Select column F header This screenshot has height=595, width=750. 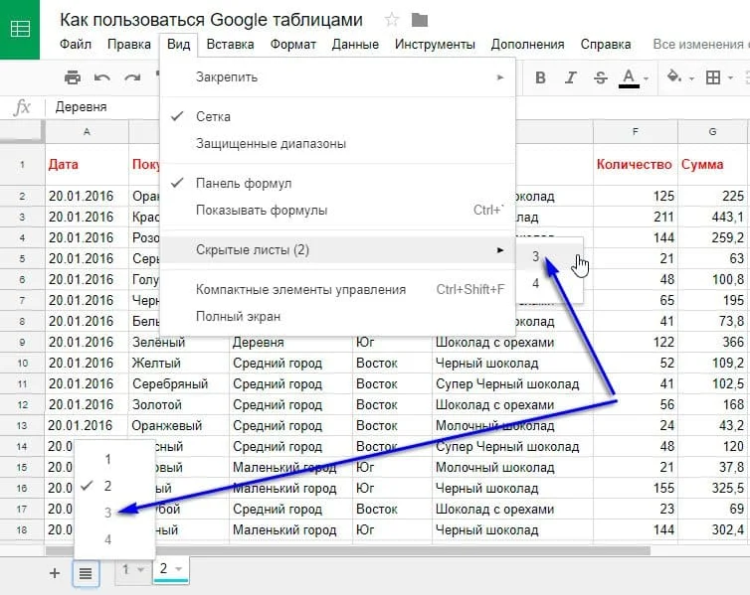pyautogui.click(x=636, y=132)
